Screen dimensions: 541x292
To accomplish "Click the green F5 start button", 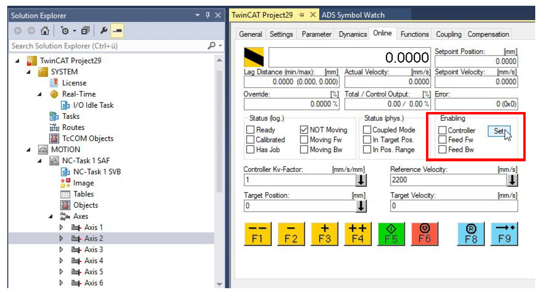I will pos(391,234).
